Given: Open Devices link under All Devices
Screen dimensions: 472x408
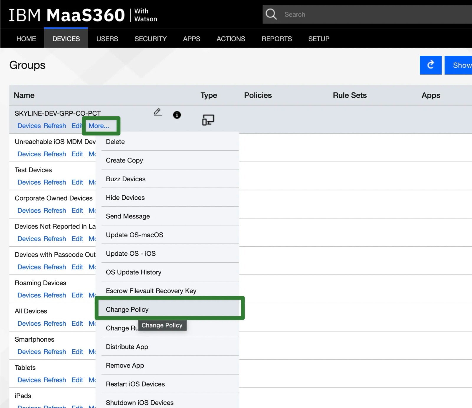Looking at the screenshot, I should pyautogui.click(x=29, y=324).
